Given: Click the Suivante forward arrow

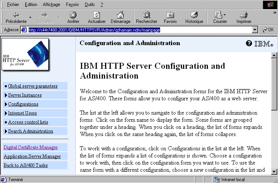Looking at the screenshot, I should tap(45, 18).
